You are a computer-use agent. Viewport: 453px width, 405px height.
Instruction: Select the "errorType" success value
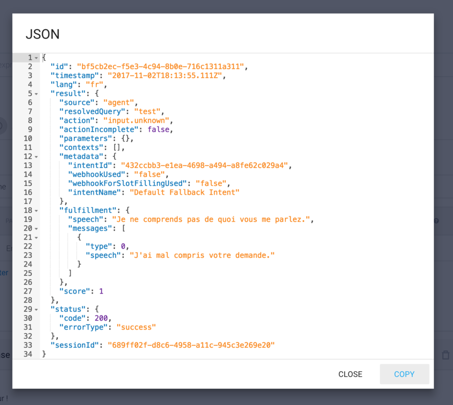[x=136, y=327]
